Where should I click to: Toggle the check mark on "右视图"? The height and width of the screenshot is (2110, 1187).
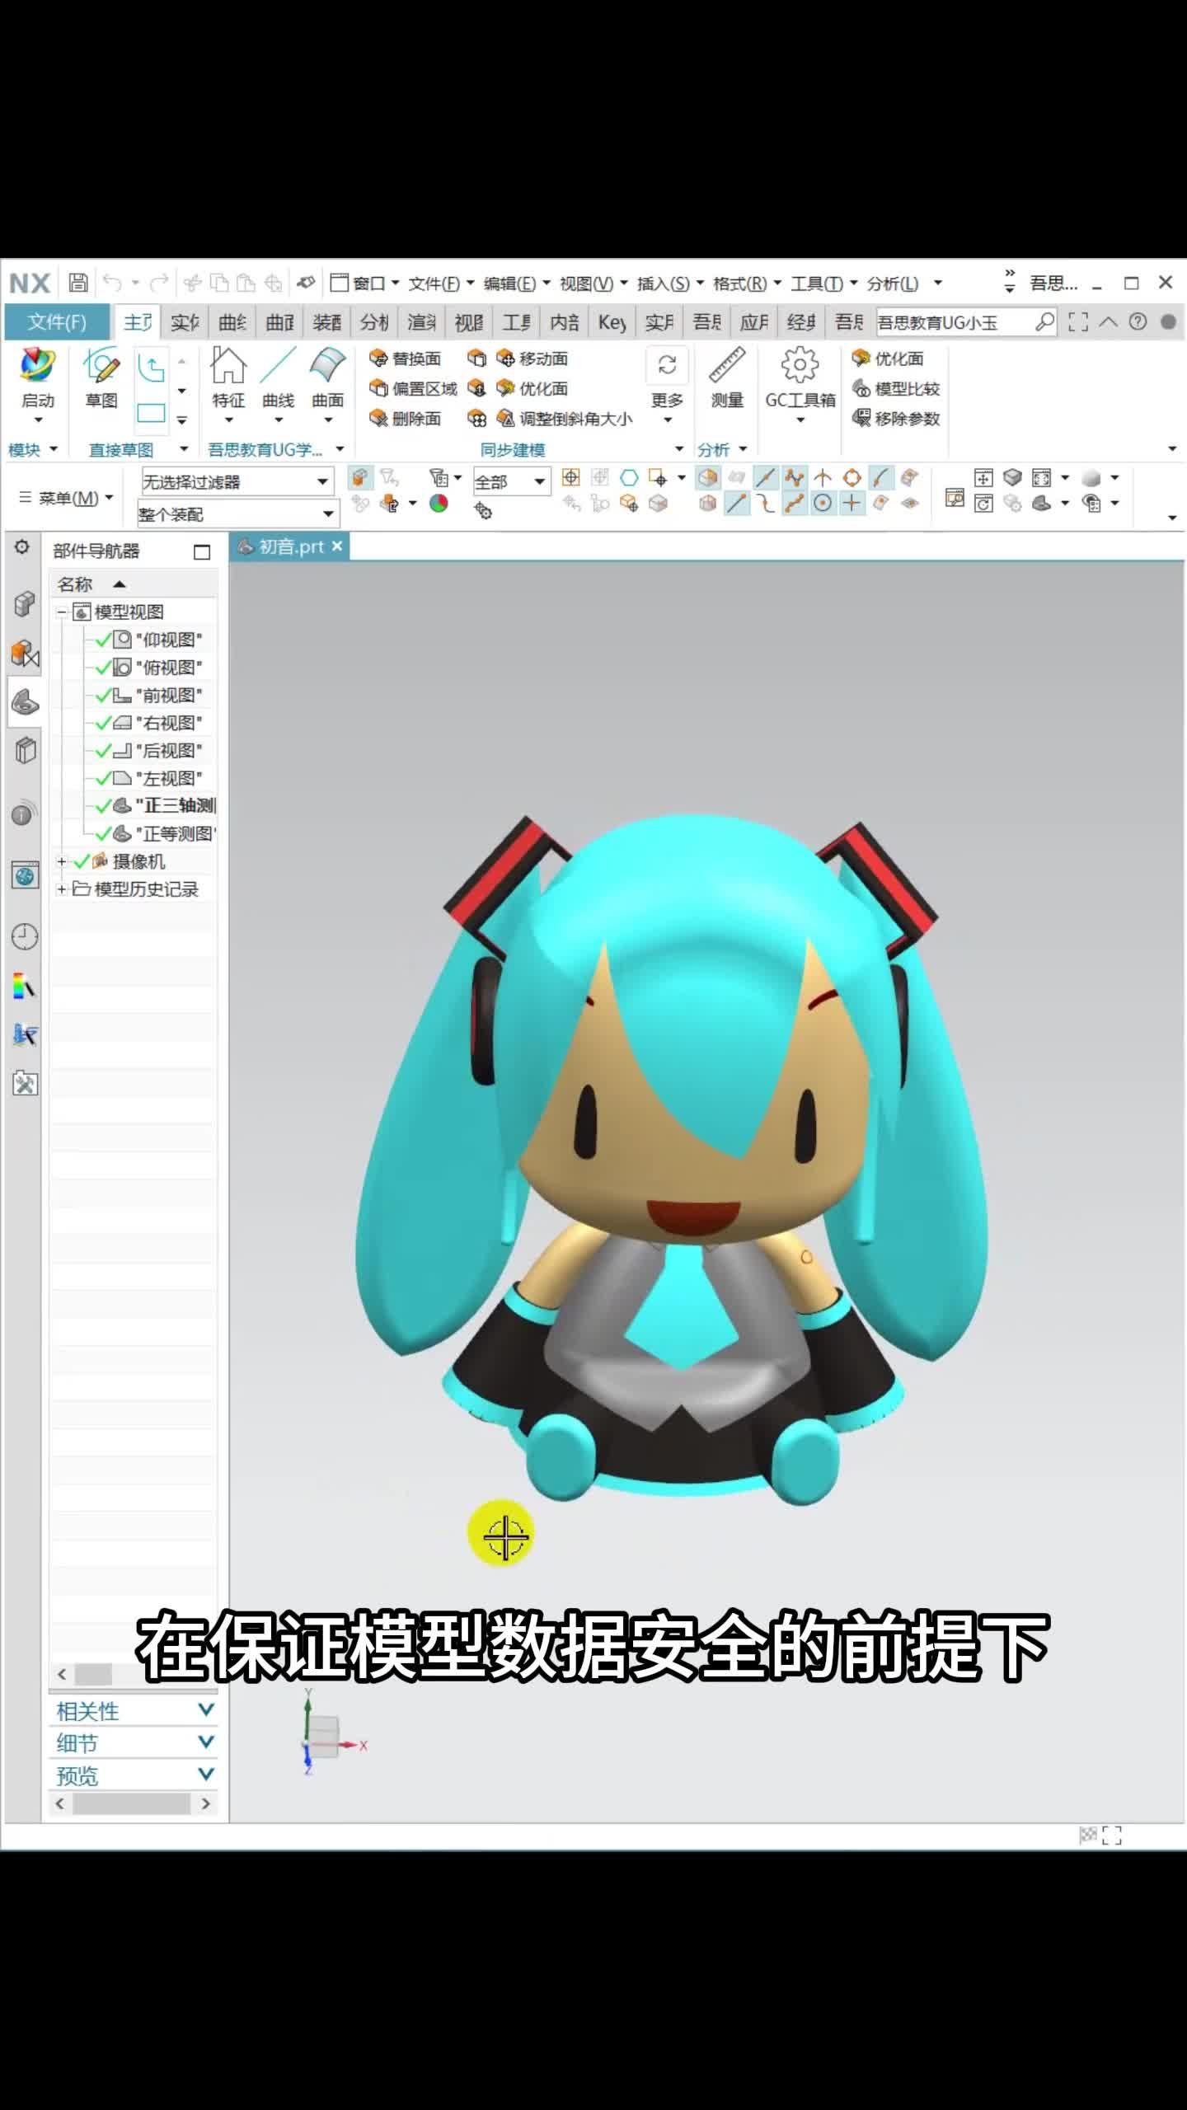coord(103,723)
